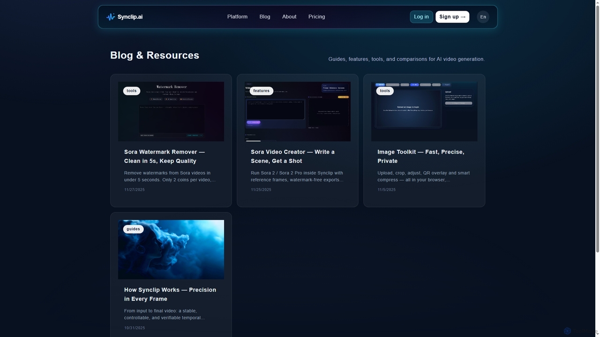Image resolution: width=600 pixels, height=337 pixels.
Task: Open the About page link
Action: 289,17
